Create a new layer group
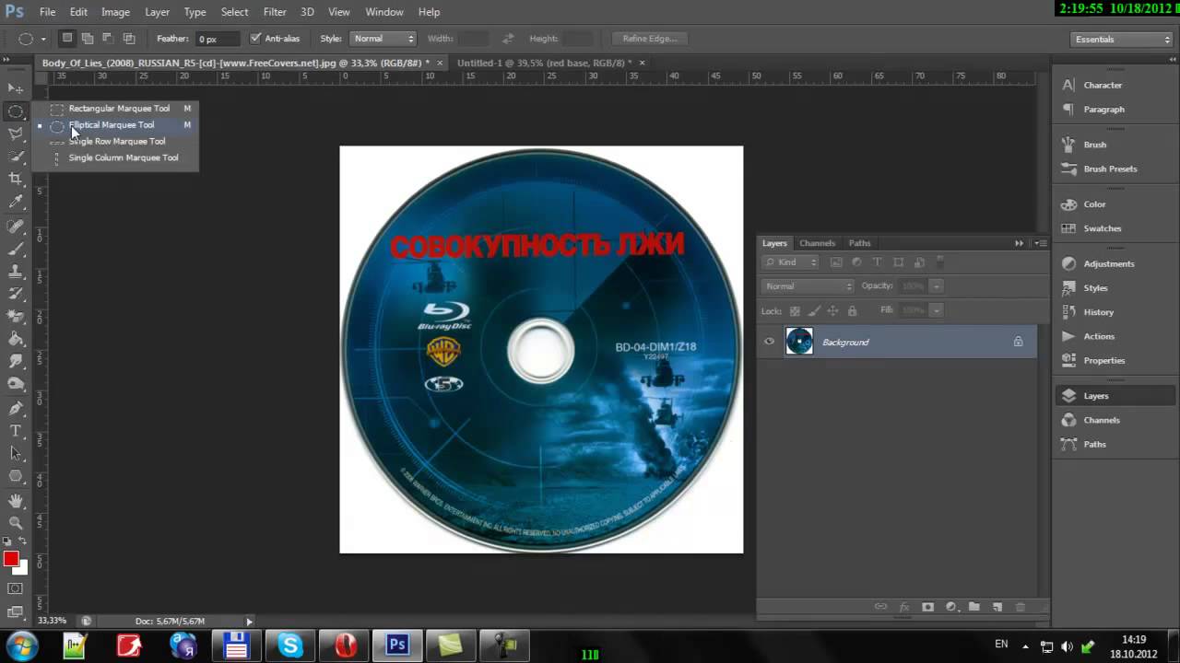The height and width of the screenshot is (663, 1180). (x=973, y=607)
